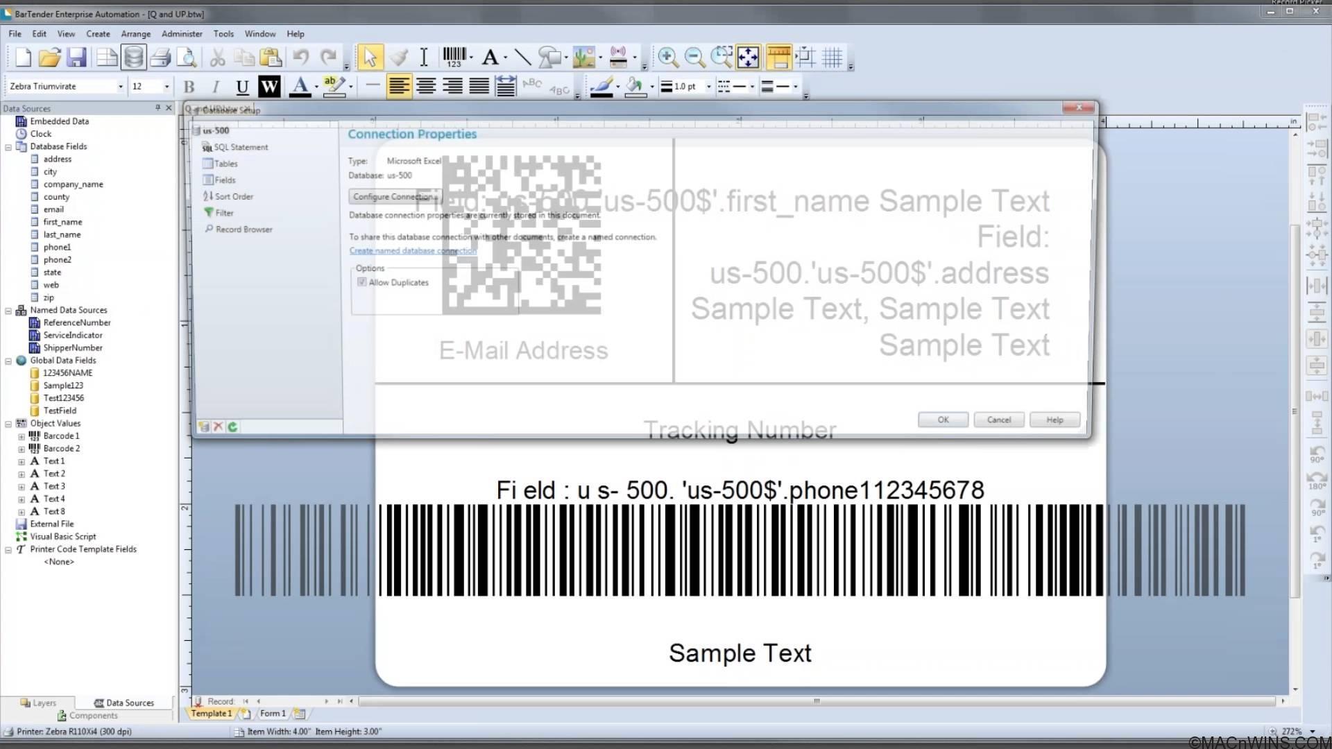
Task: Click the grid snap toggle icon
Action: point(806,58)
